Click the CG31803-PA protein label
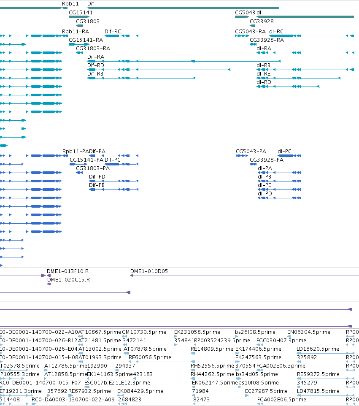Viewport: 359px width, 406px height. (93, 168)
